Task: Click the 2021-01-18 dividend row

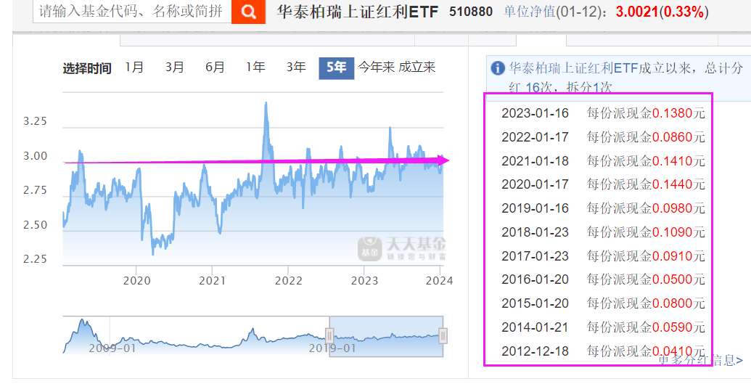Action: (603, 160)
